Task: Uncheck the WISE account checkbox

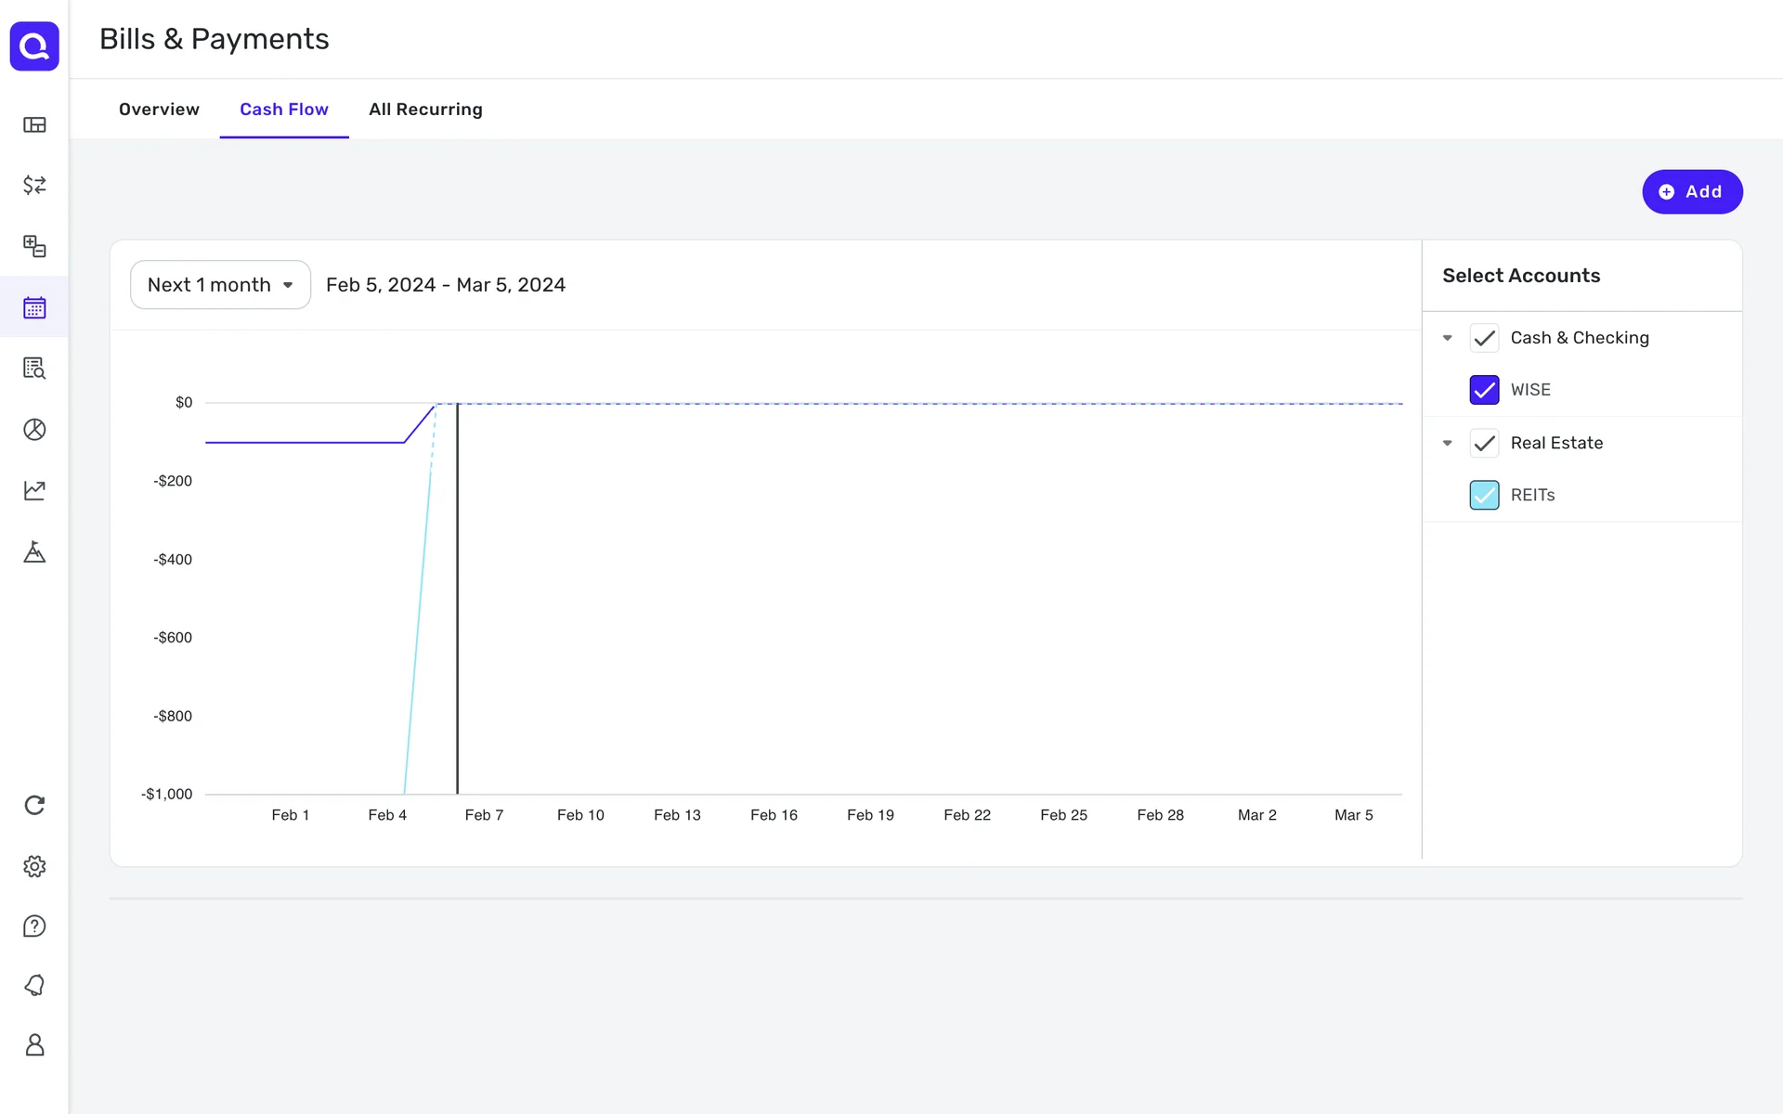Action: point(1484,390)
